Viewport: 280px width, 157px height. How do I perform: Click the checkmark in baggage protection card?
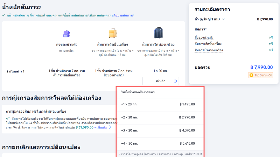coord(8,118)
